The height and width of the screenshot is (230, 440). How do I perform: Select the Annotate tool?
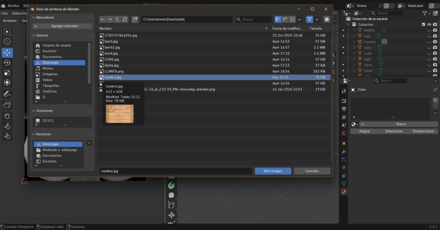tap(7, 94)
